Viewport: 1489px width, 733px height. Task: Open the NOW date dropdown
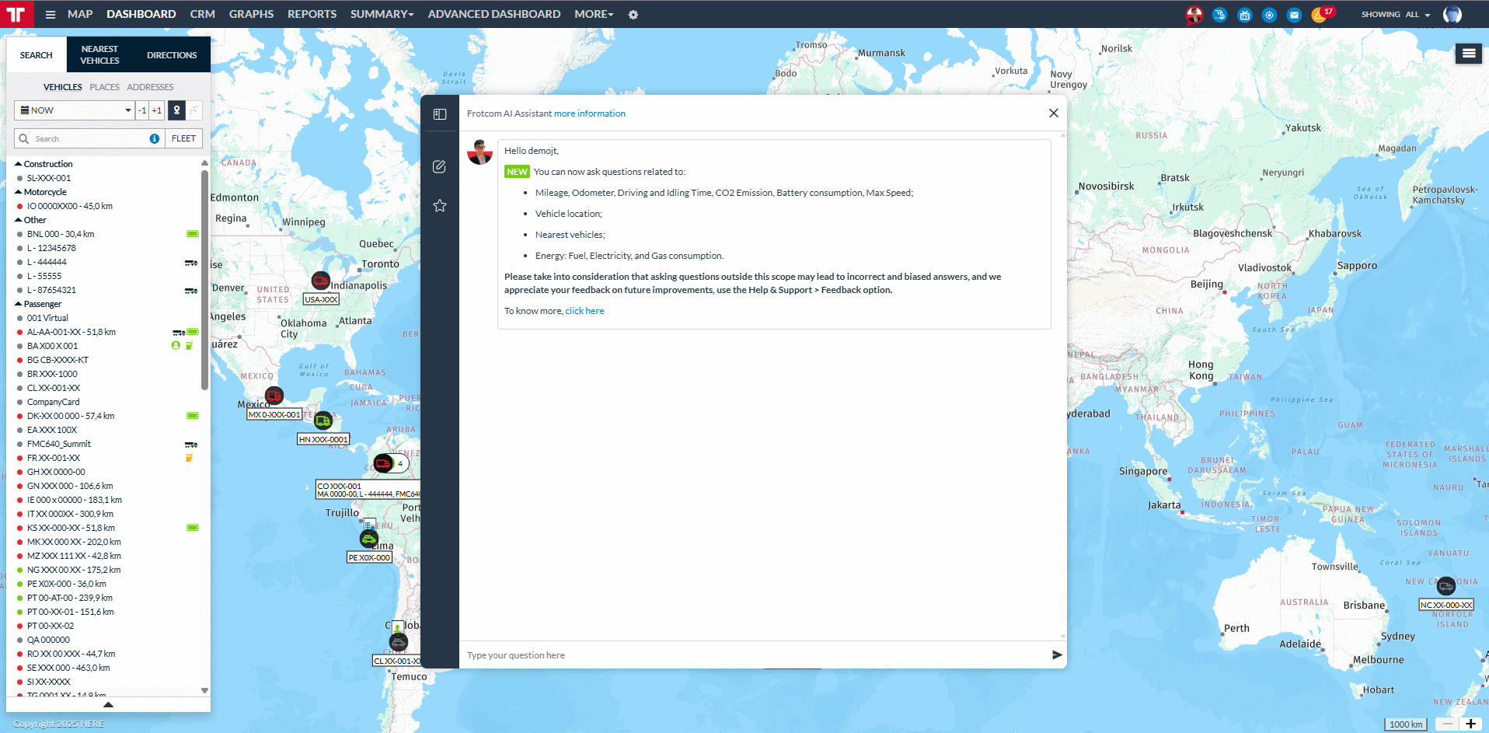pyautogui.click(x=75, y=110)
